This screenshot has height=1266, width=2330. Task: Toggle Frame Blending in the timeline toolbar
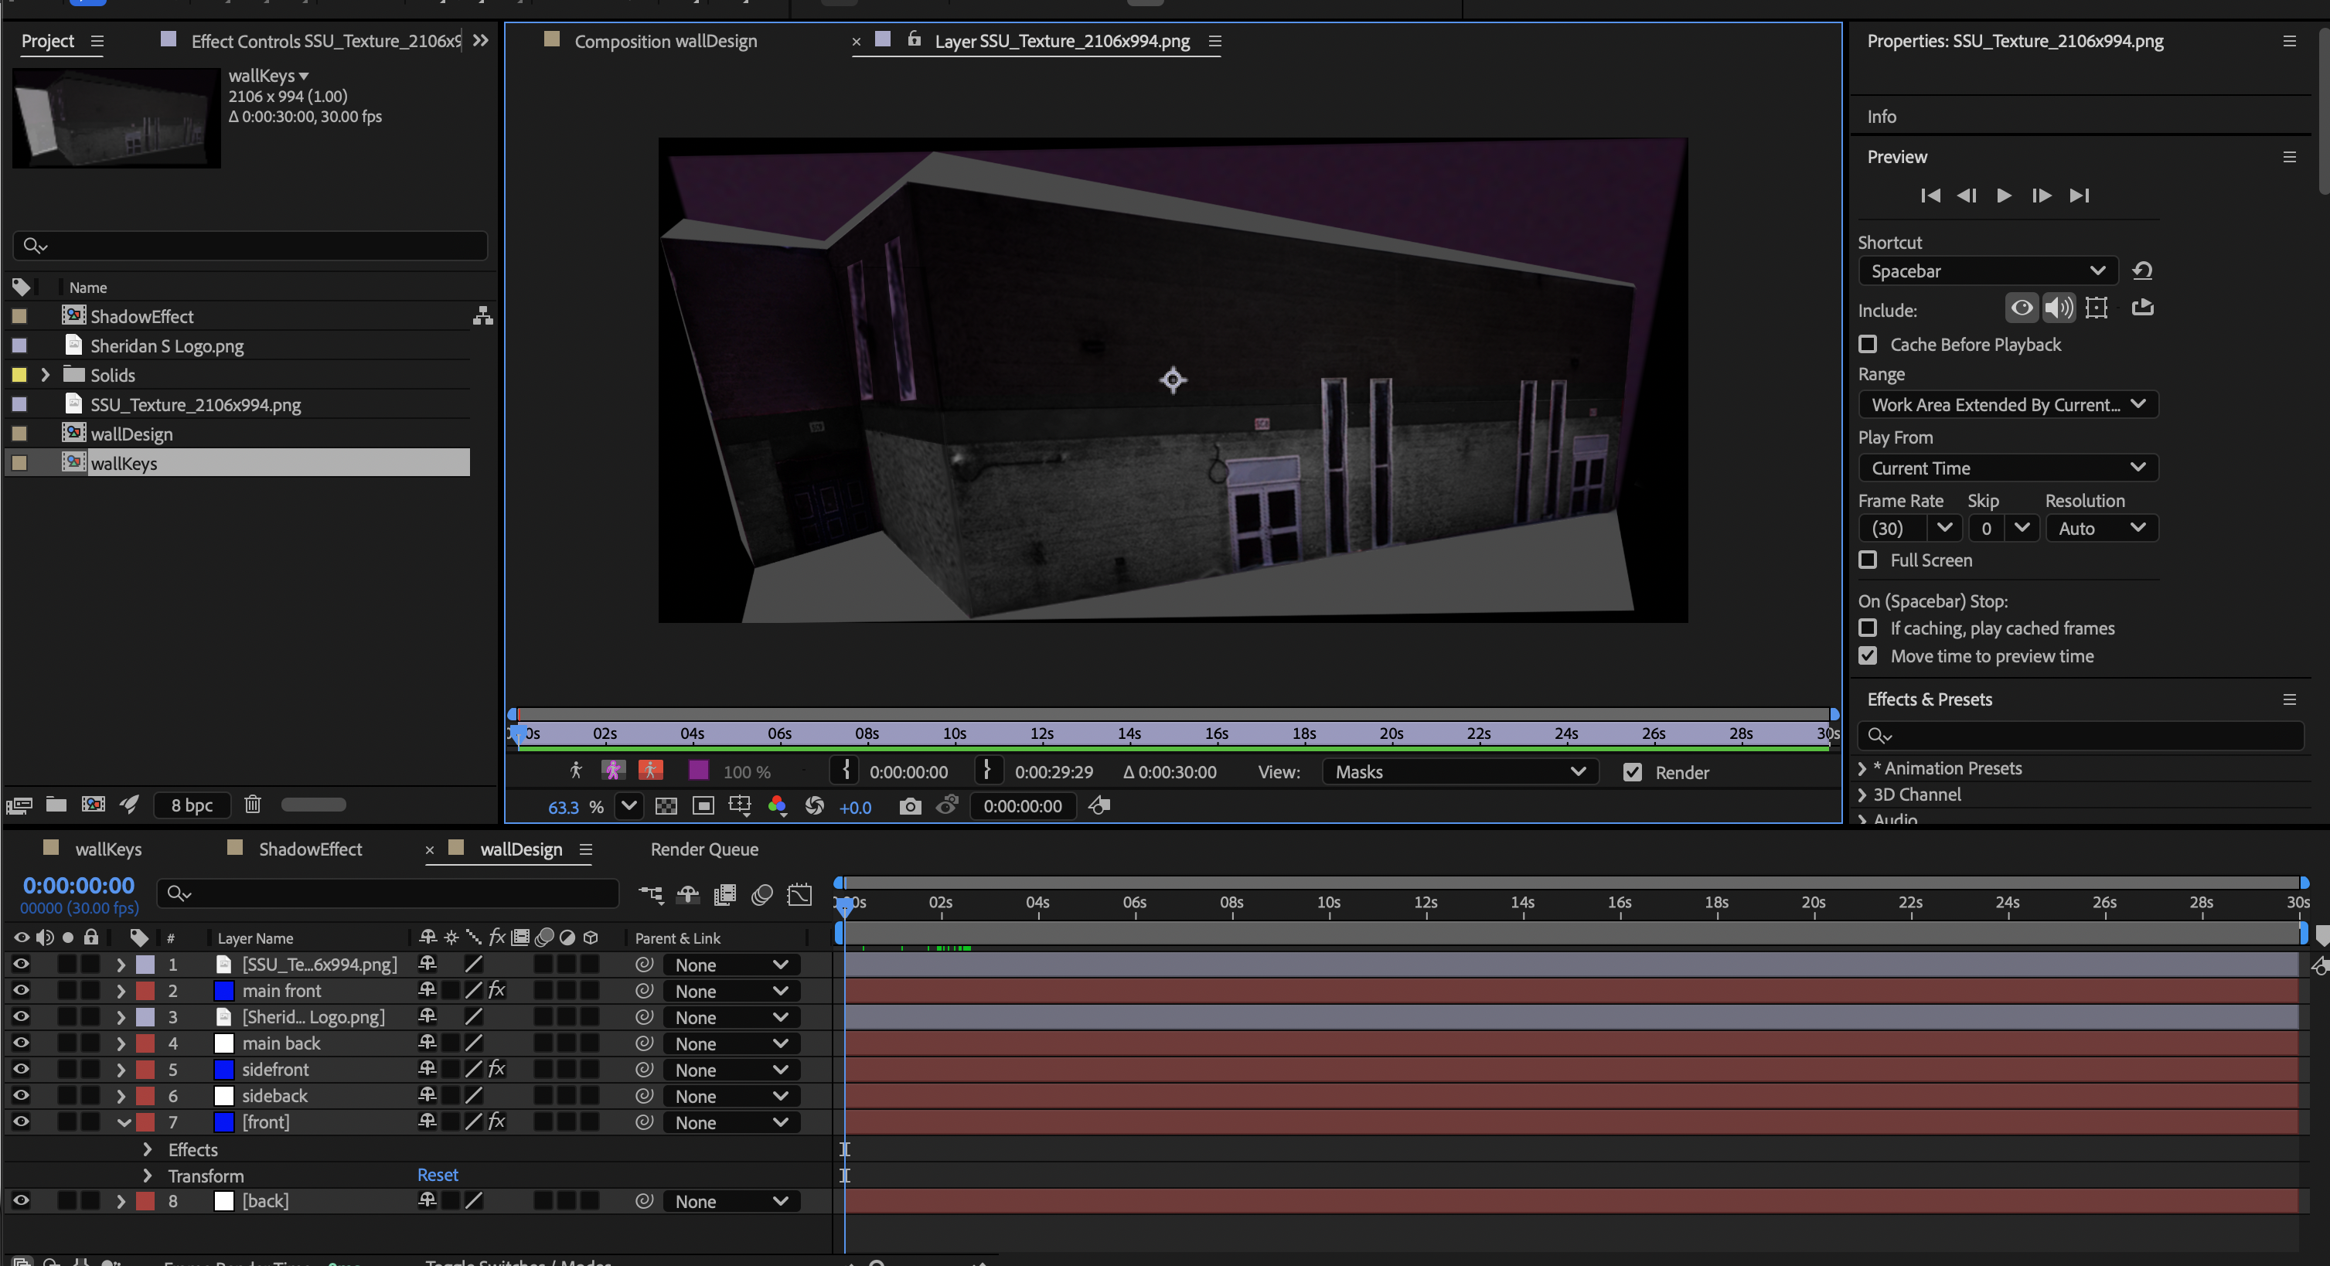pyautogui.click(x=724, y=893)
